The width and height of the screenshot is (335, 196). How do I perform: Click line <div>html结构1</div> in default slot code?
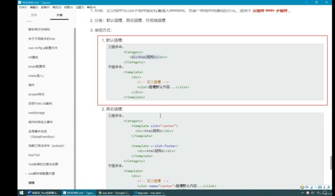coord(148,57)
